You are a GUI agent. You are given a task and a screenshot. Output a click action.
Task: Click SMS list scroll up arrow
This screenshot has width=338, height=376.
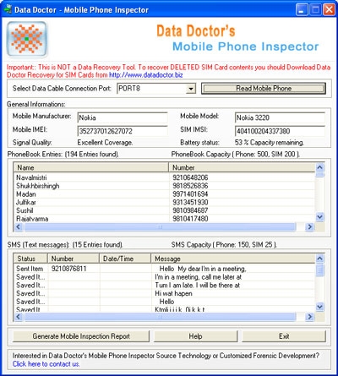[319, 259]
